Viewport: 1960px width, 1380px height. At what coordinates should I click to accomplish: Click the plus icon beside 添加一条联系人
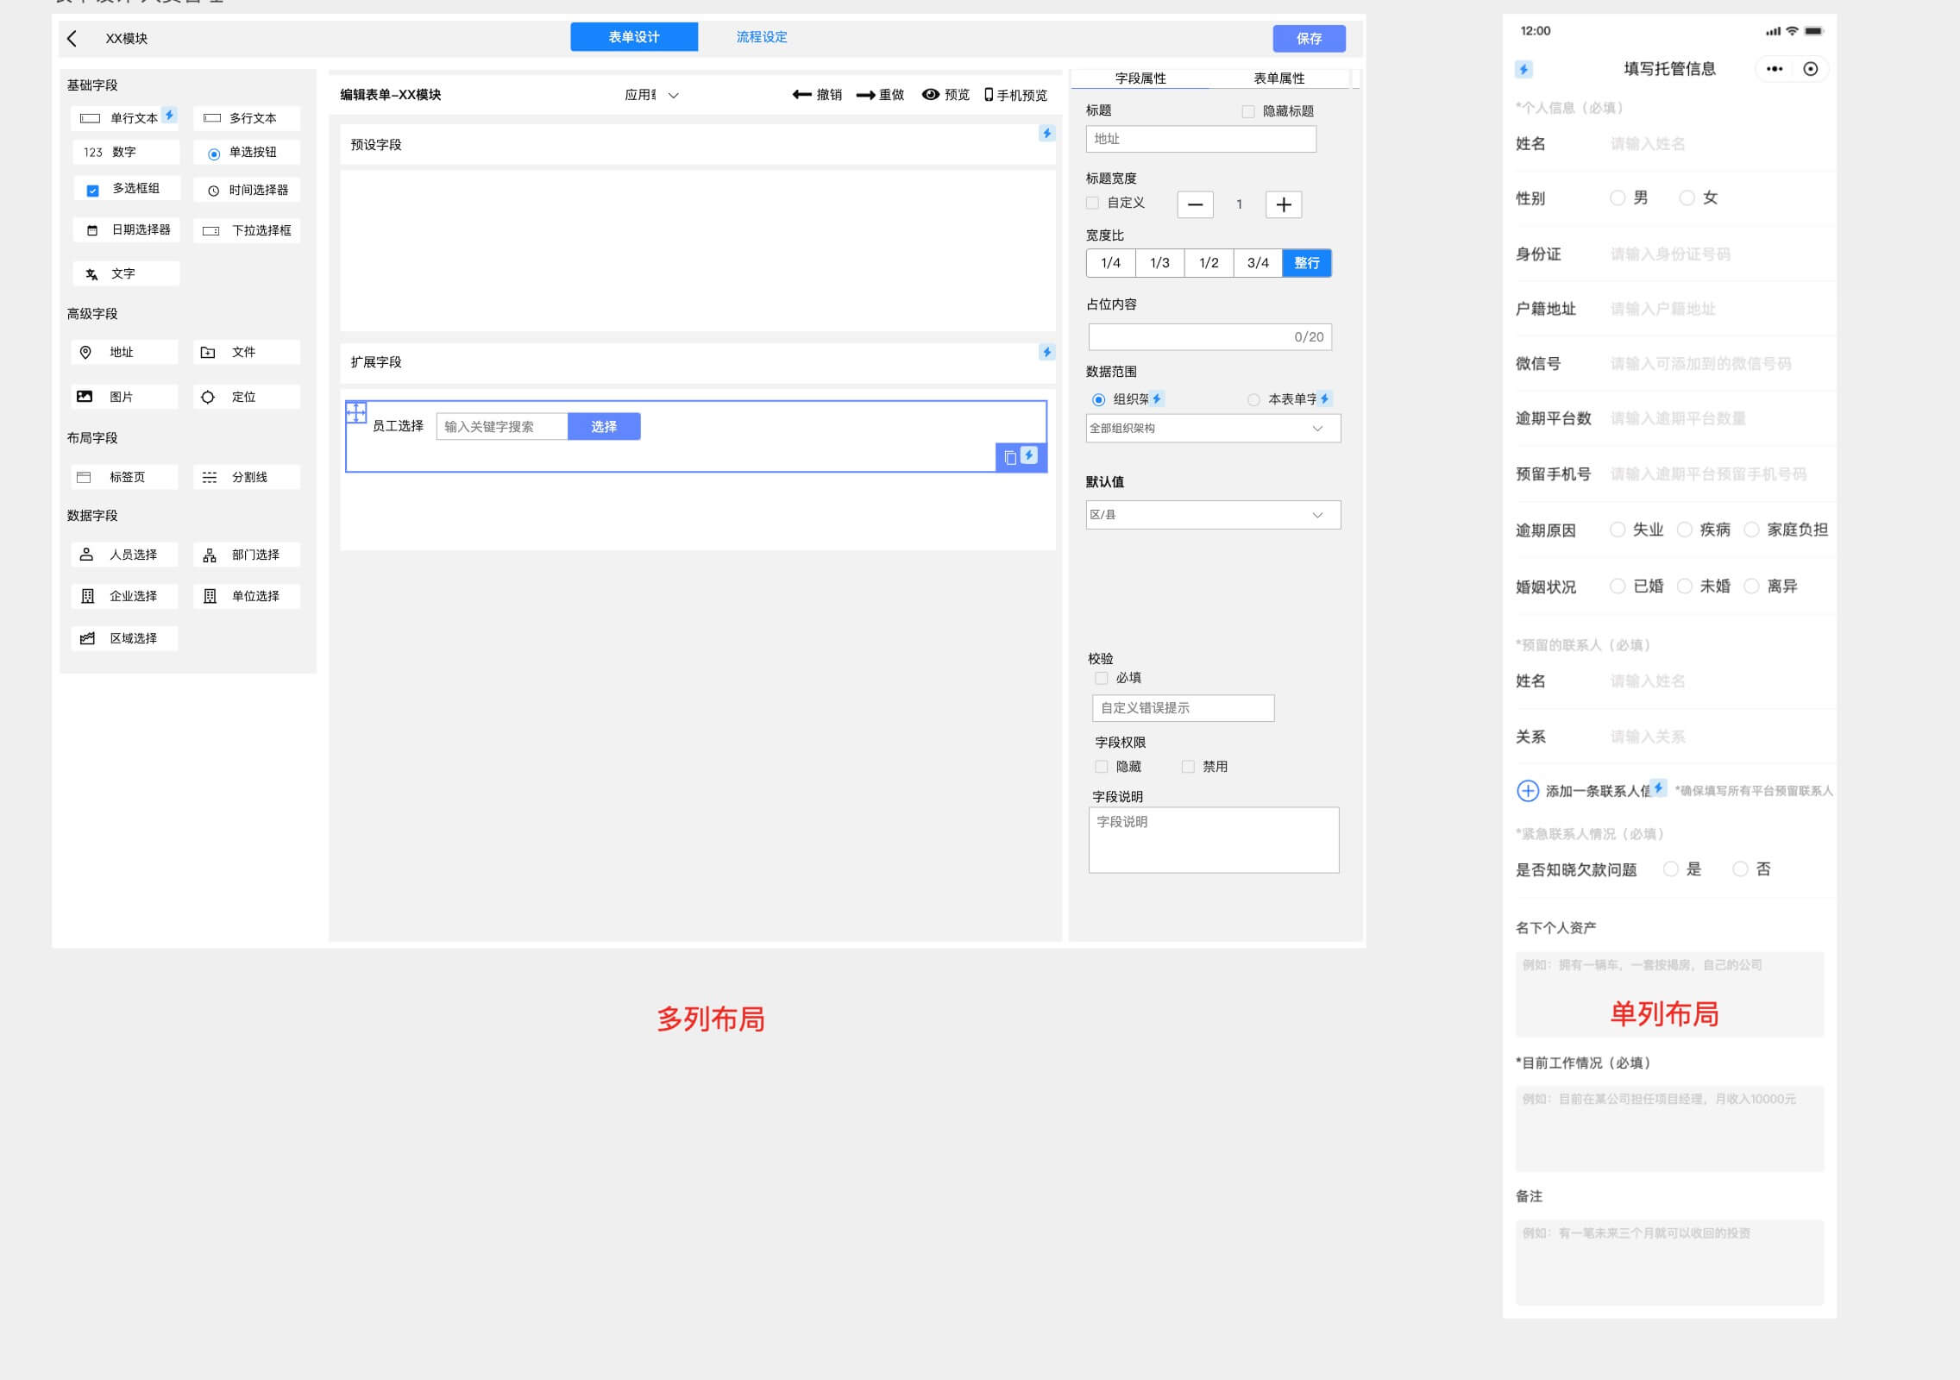pos(1527,791)
